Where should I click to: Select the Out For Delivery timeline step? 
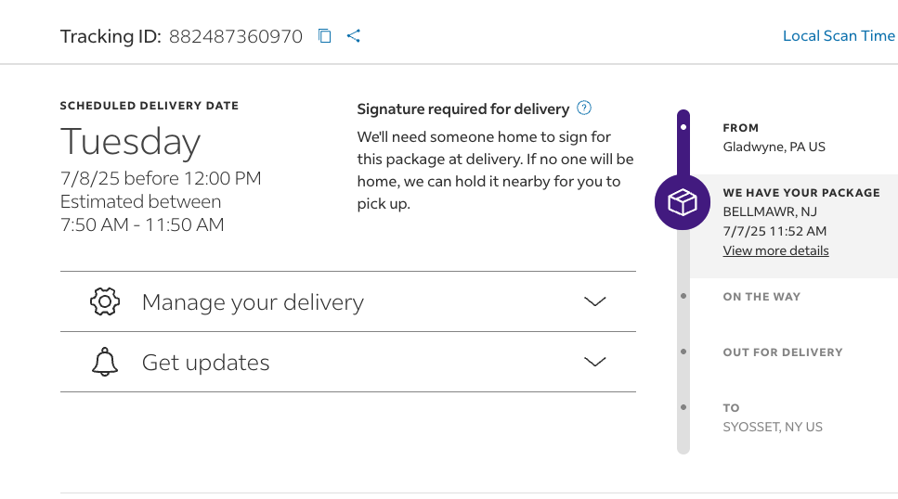point(782,352)
